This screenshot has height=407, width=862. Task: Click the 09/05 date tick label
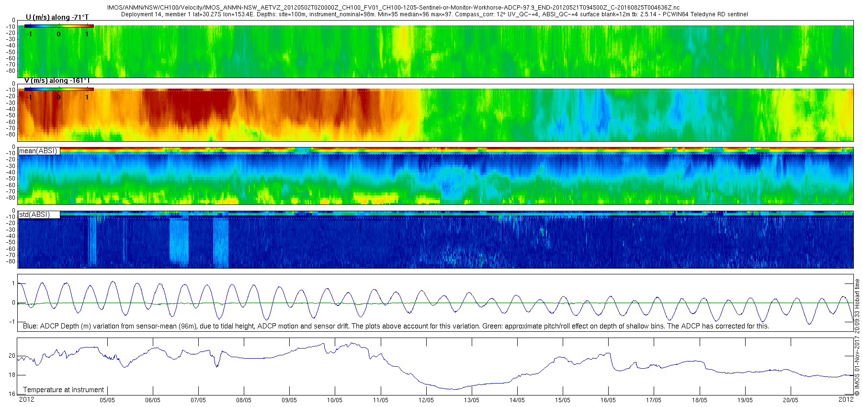pos(289,400)
